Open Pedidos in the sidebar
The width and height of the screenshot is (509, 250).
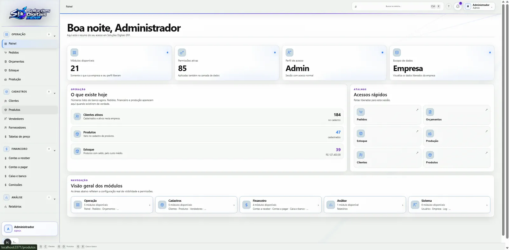click(30, 52)
